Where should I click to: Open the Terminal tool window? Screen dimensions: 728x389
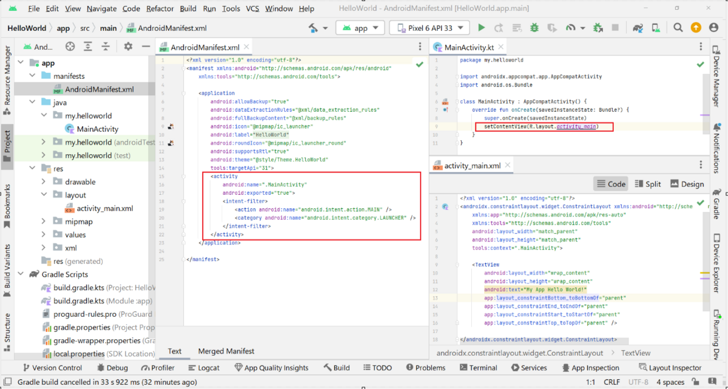[x=477, y=367]
